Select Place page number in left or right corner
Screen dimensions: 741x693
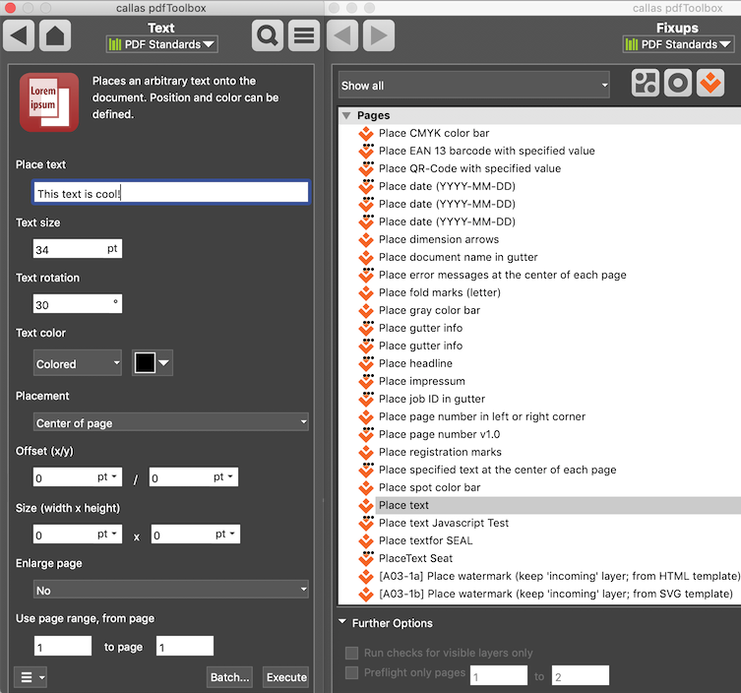click(x=482, y=416)
